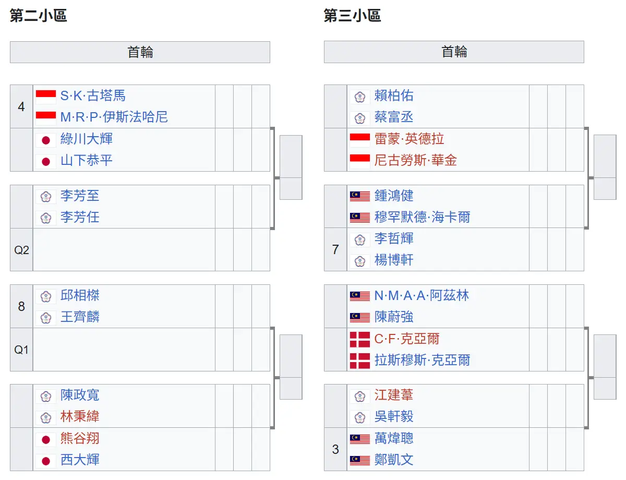Click Japanese flag beside 熊谷翔

(x=46, y=439)
